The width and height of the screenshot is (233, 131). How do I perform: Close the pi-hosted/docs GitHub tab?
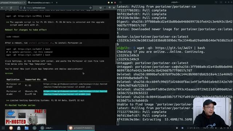(x=52, y=3)
